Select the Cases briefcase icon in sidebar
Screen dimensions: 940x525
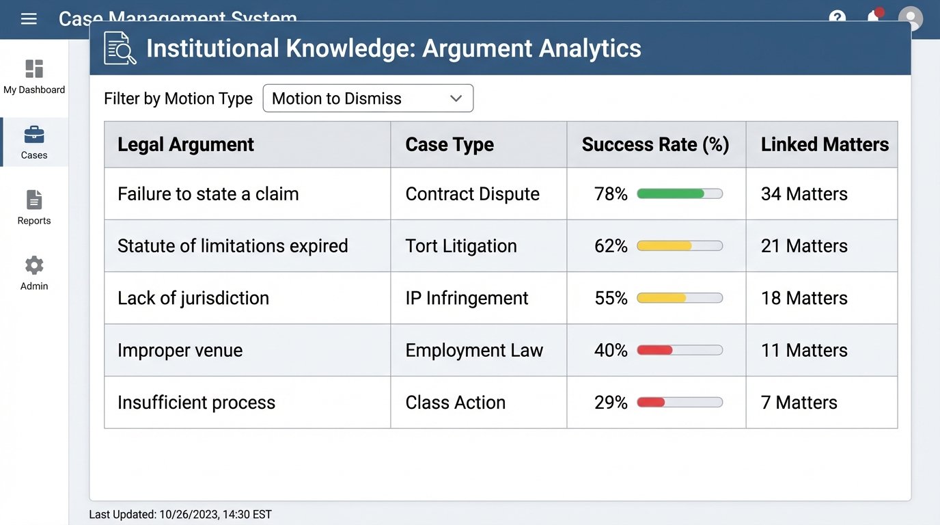click(x=34, y=135)
